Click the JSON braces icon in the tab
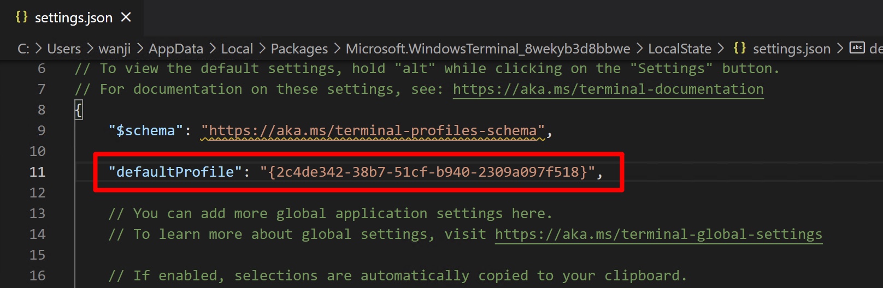 click(21, 17)
